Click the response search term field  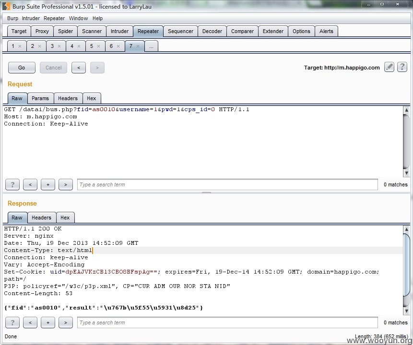coord(227,322)
